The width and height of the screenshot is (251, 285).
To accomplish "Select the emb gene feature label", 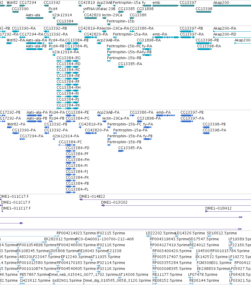I will 156,3.
